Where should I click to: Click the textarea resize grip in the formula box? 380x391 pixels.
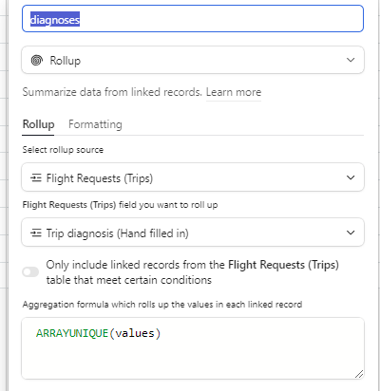[359, 374]
